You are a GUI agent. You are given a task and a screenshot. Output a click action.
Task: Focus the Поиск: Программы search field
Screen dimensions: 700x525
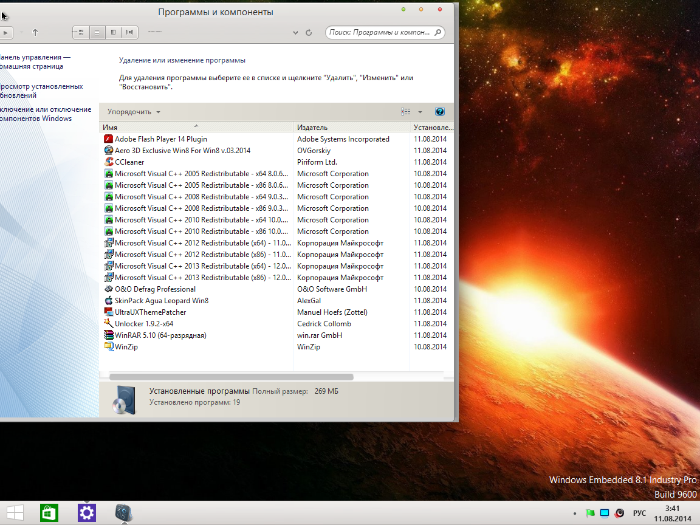point(379,32)
